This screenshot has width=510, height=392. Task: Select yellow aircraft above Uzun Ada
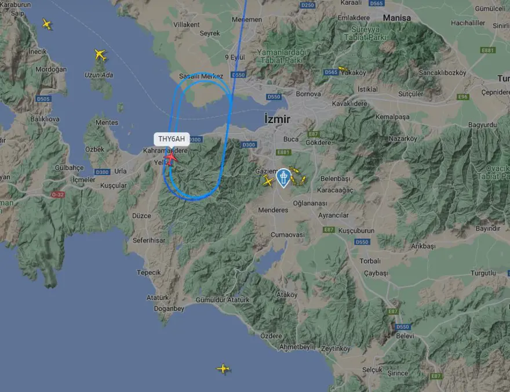(x=100, y=55)
